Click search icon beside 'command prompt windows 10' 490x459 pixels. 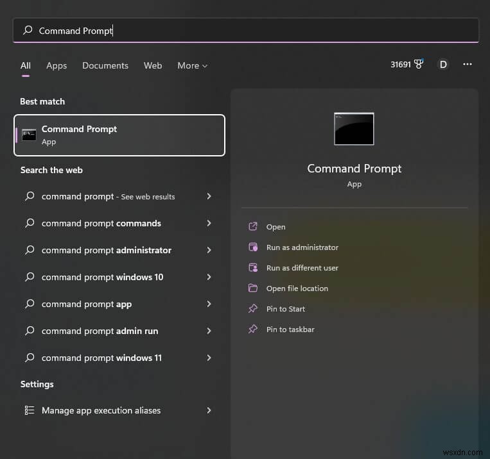tap(30, 277)
